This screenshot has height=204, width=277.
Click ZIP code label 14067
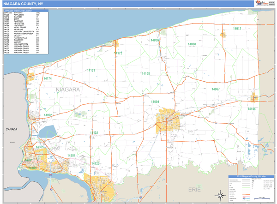tap(216, 89)
